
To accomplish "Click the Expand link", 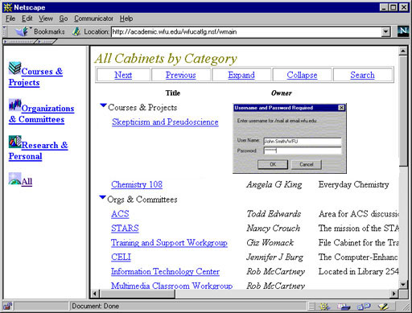I will 241,75.
